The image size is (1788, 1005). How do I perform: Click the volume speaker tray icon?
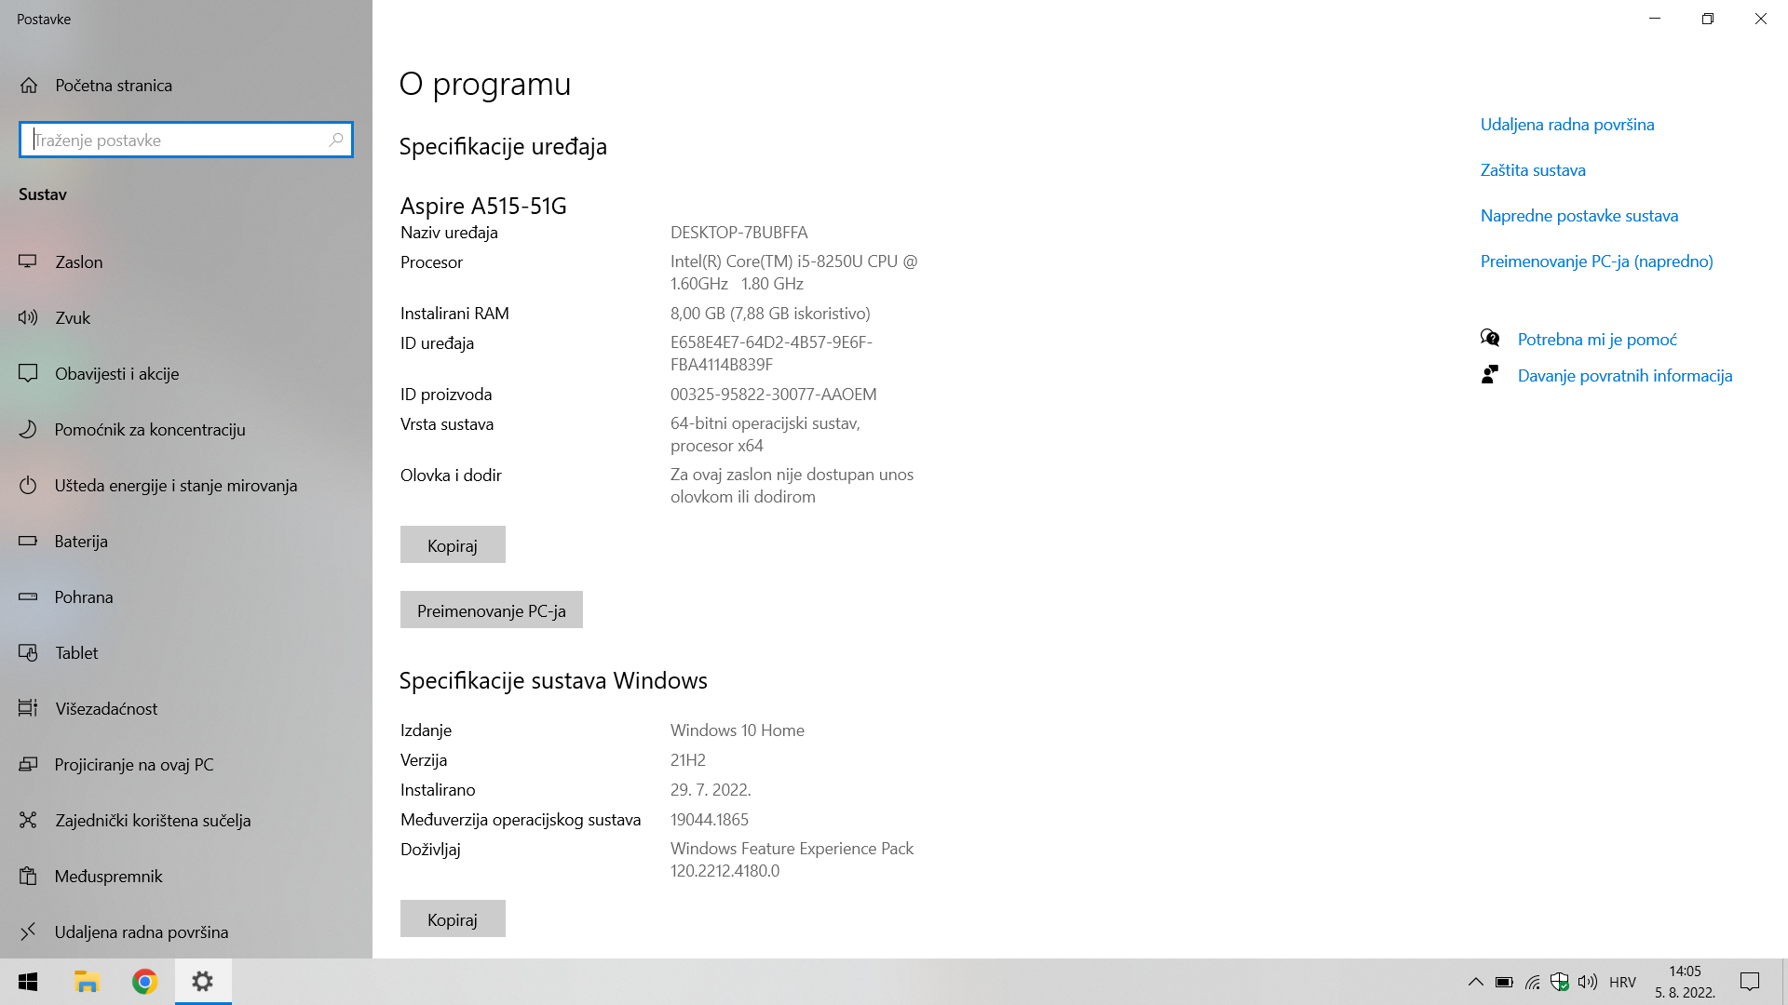tap(1588, 982)
